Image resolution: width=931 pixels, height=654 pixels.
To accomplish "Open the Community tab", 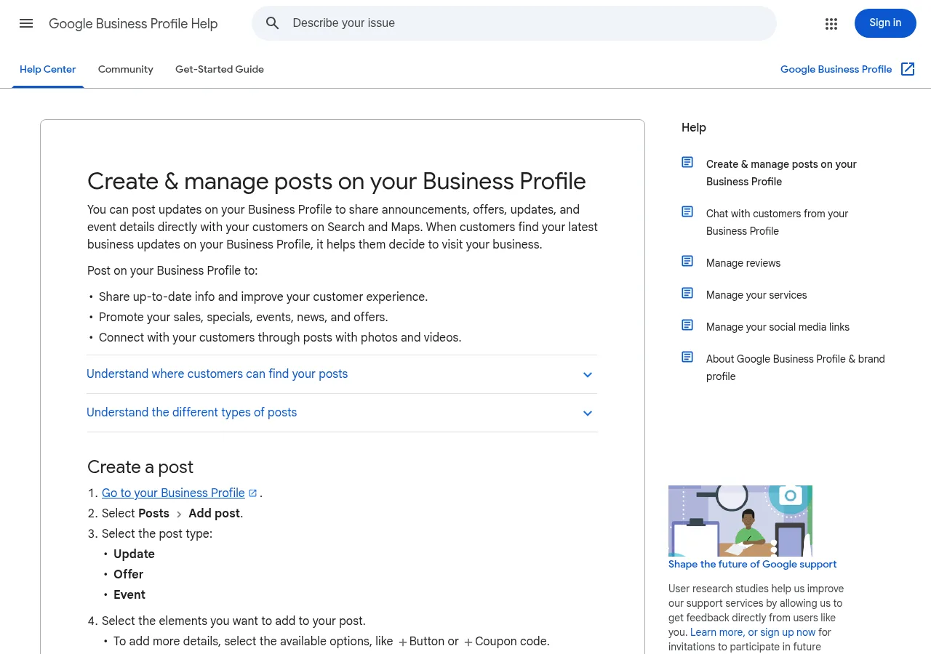I will point(126,69).
